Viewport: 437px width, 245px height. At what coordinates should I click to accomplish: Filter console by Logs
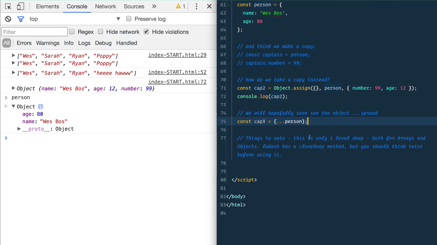(84, 43)
